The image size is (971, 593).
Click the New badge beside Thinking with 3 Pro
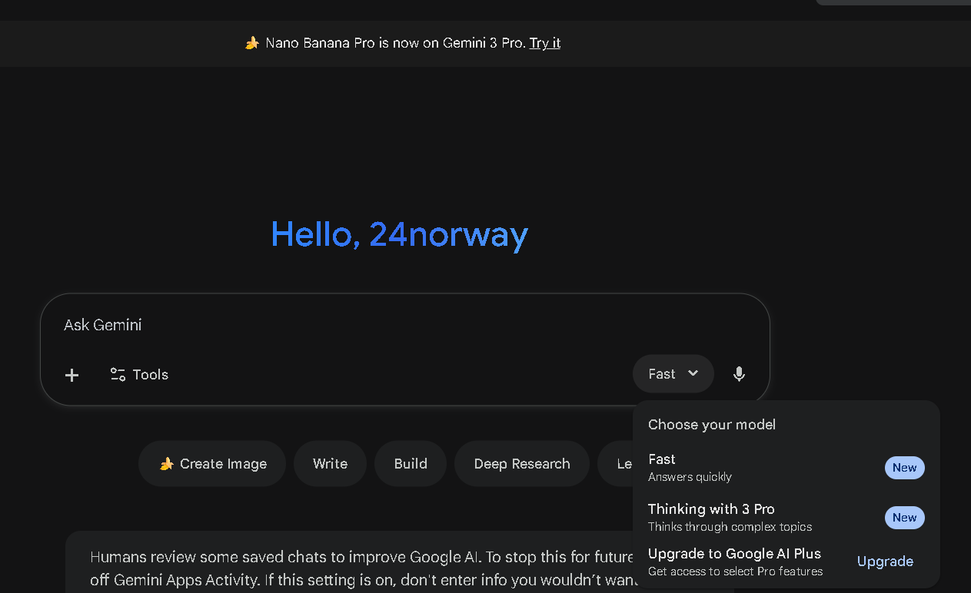tap(904, 518)
